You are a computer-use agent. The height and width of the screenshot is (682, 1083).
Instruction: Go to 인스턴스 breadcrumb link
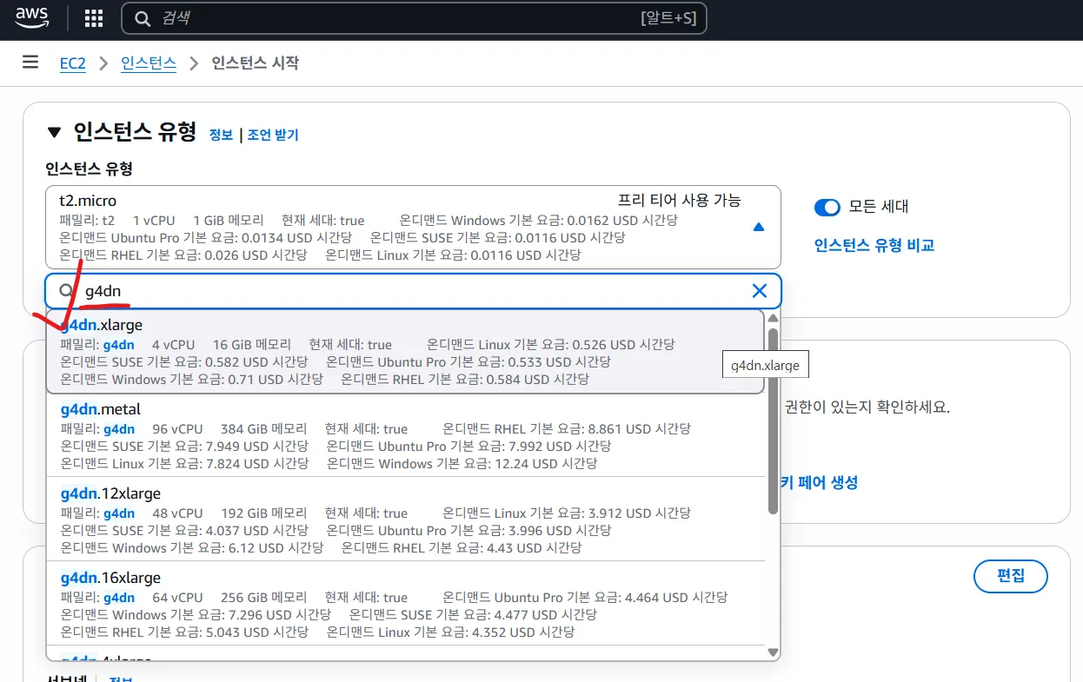tap(149, 63)
